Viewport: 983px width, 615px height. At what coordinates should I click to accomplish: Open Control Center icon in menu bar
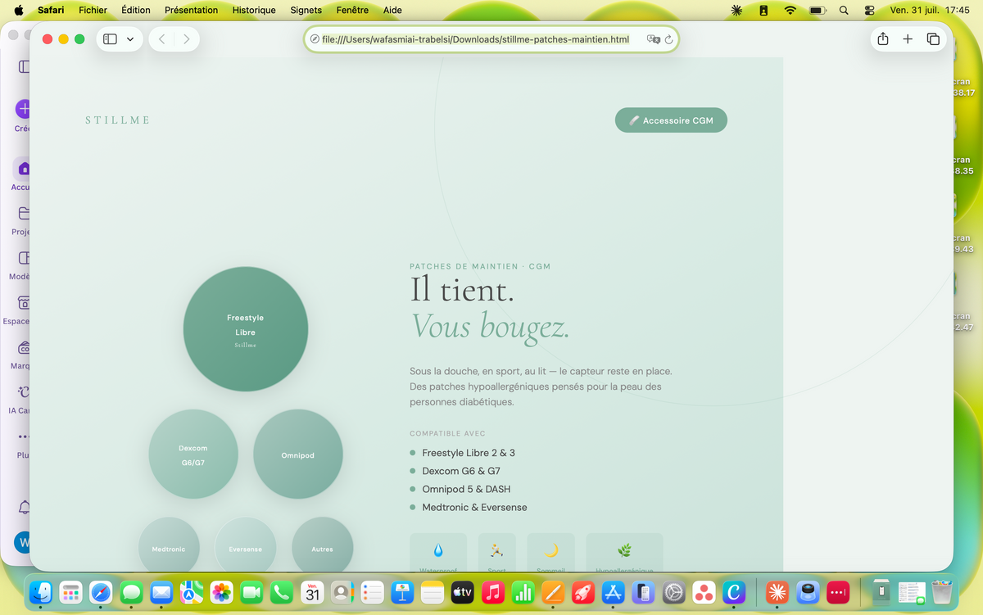tap(870, 11)
